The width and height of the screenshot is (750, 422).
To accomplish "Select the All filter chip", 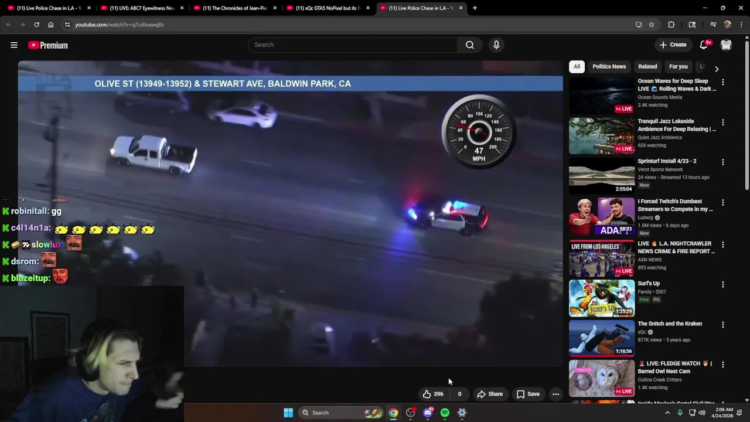I will pyautogui.click(x=577, y=67).
